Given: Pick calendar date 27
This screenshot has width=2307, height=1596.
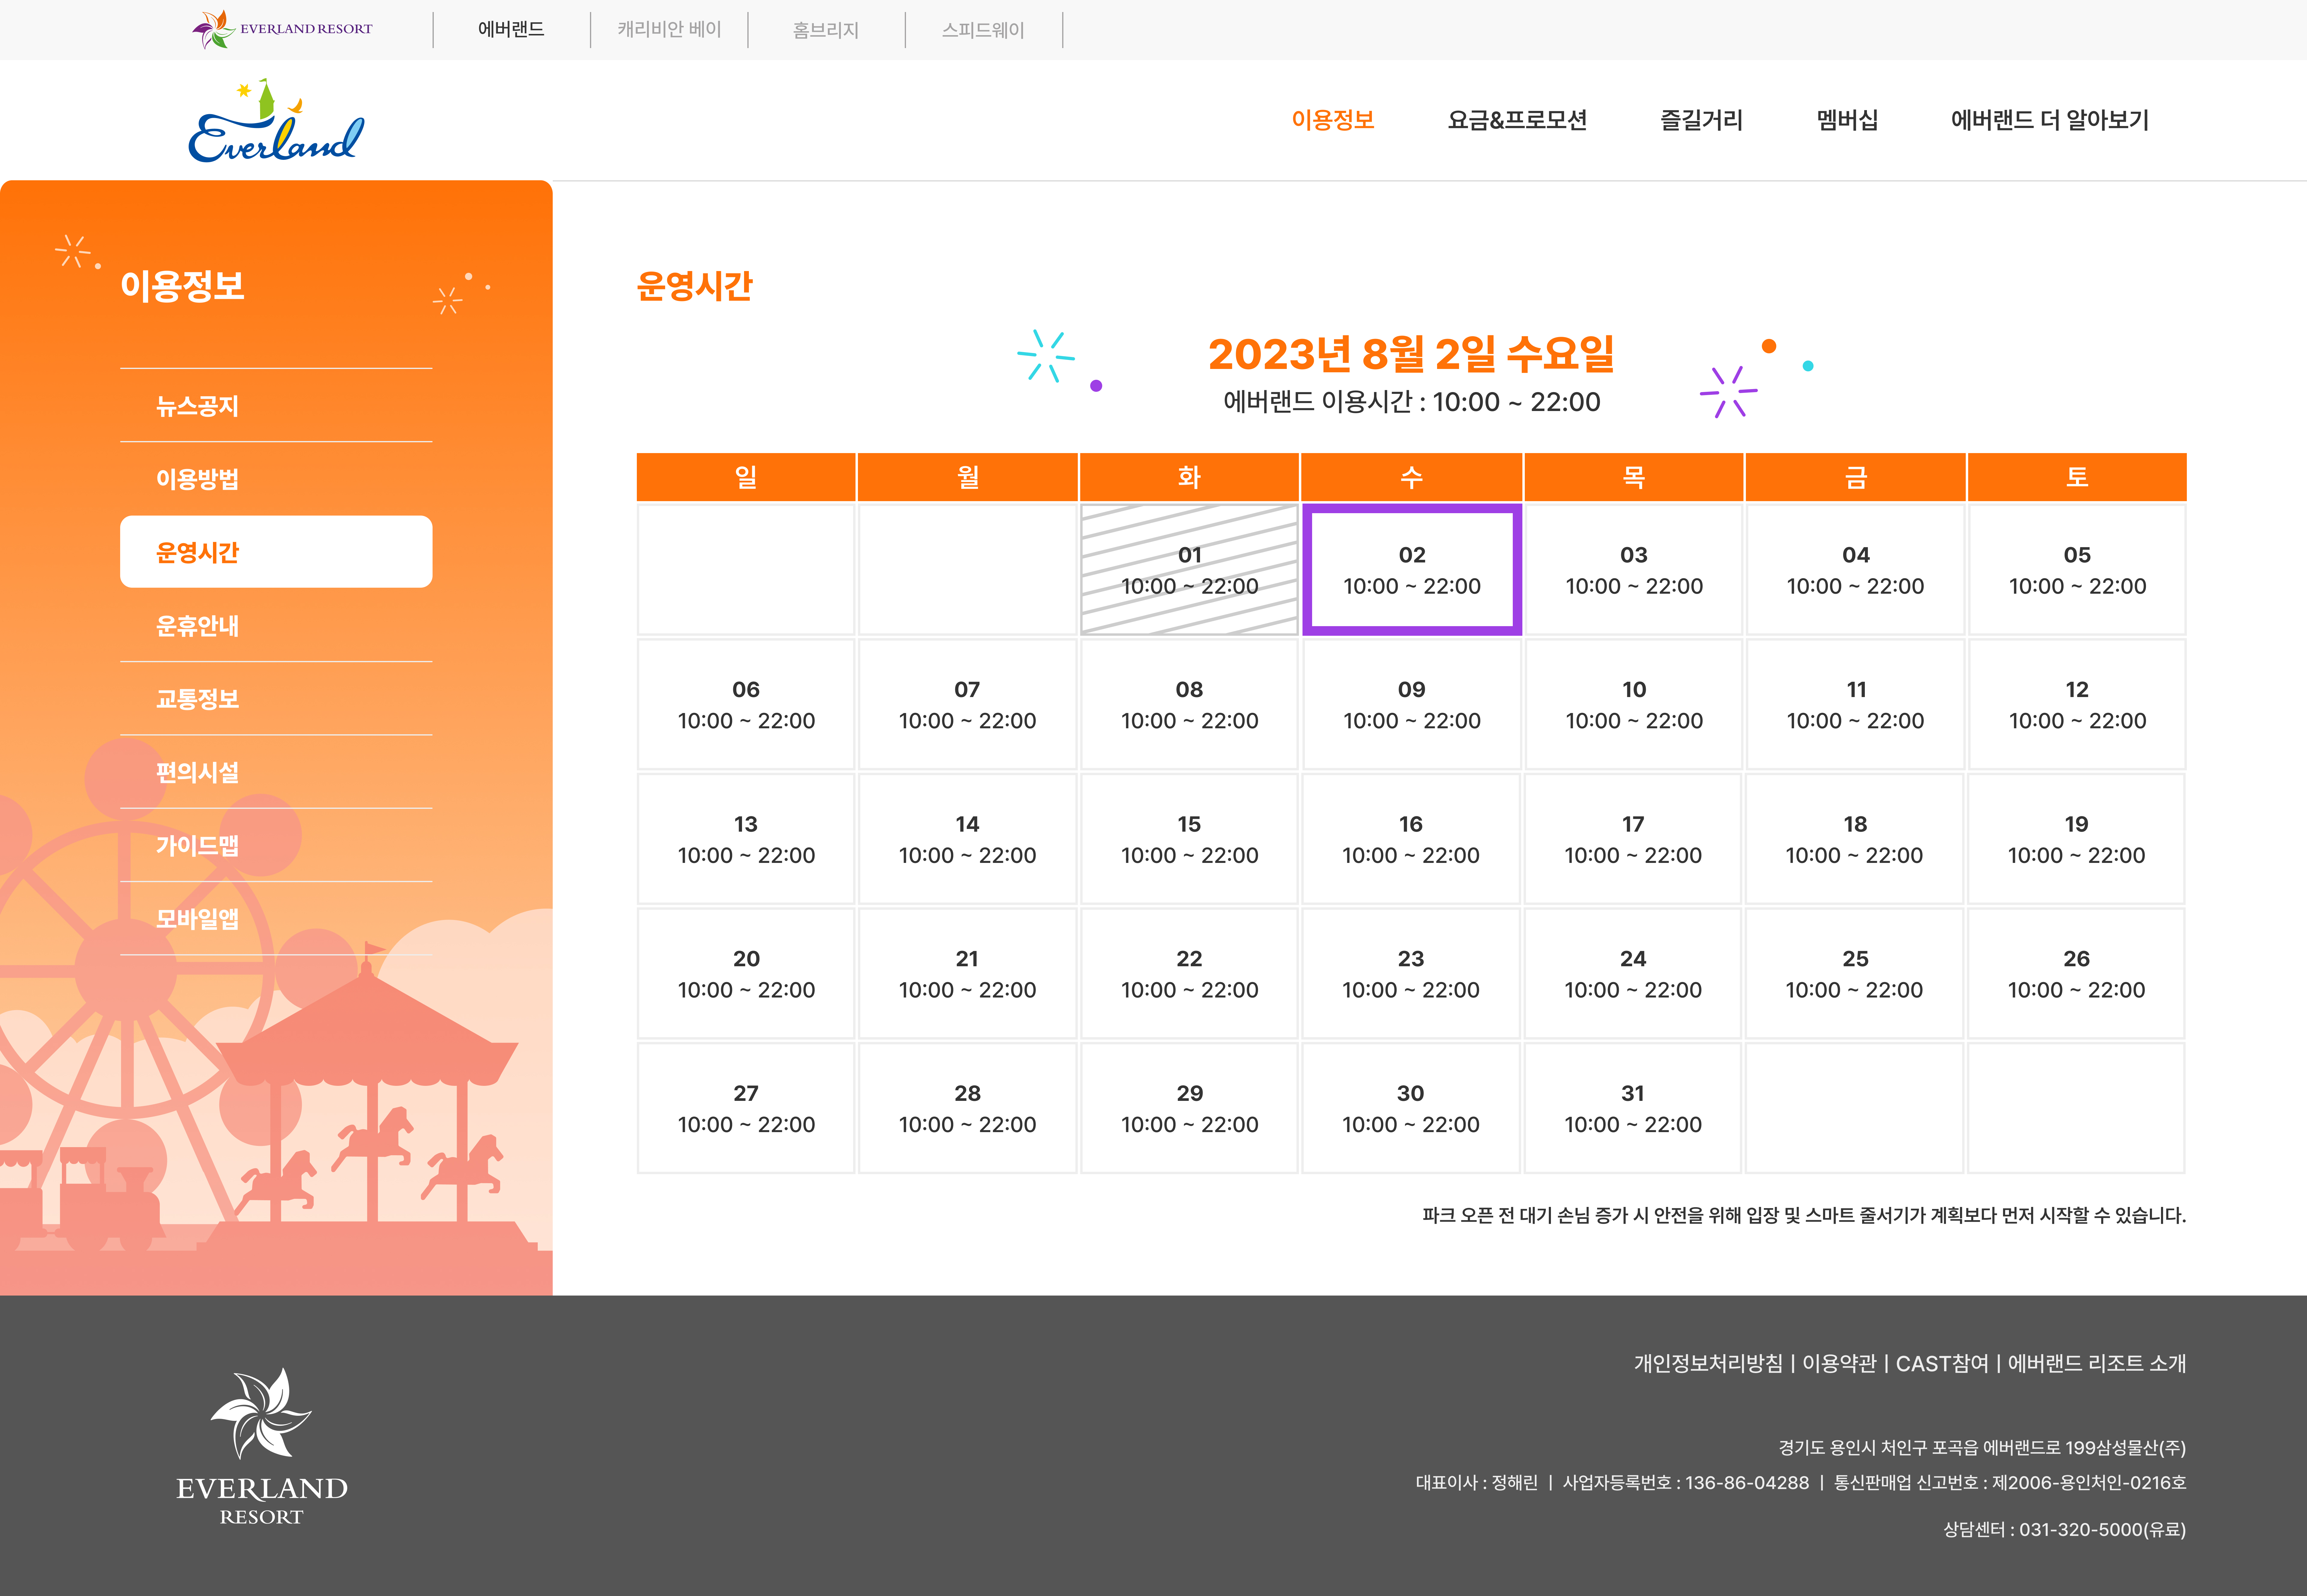Looking at the screenshot, I should click(x=746, y=1108).
